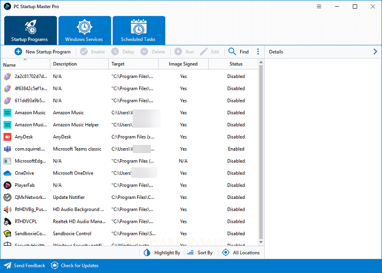Screen dimensions: 382x273
Task: Click the AnyDesk red icon
Action: [x=7, y=137]
